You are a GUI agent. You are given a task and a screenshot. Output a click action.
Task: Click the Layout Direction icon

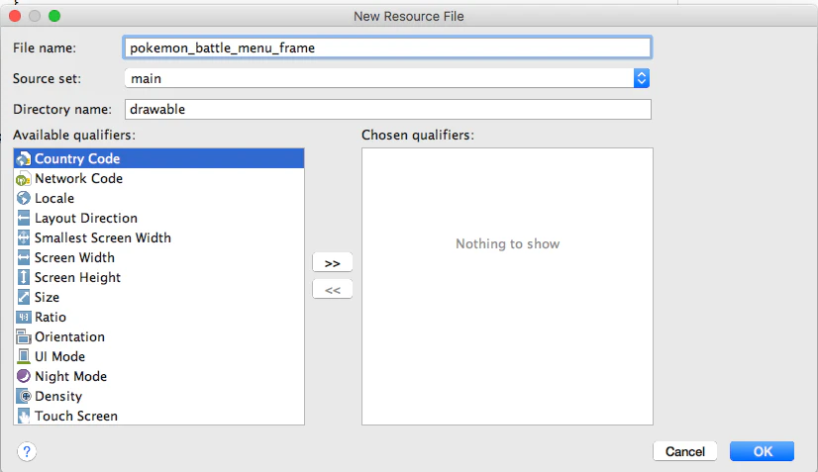pyautogui.click(x=24, y=218)
